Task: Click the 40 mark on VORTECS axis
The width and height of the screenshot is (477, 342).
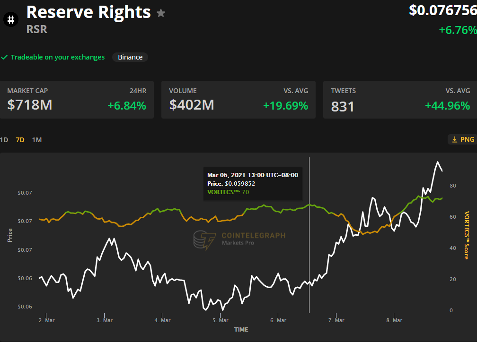Action: [x=453, y=248]
